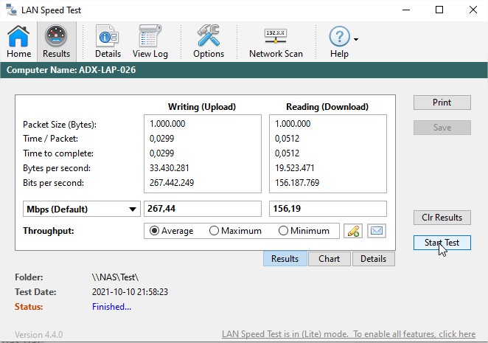The image size is (488, 343).
Task: Click the test date 2021-10-10 21:58:23
Action: [x=130, y=292]
